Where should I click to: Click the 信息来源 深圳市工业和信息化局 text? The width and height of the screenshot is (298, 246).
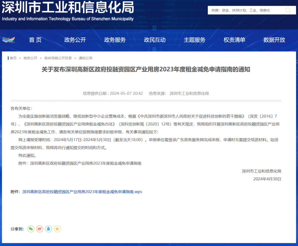179,93
